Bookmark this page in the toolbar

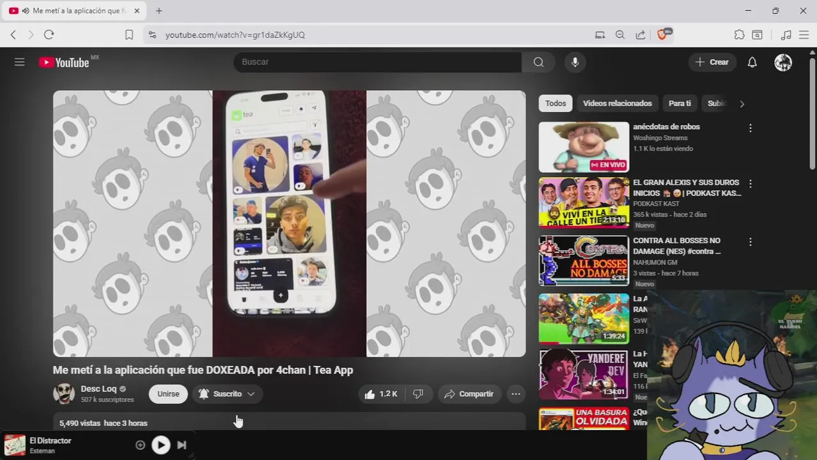[129, 34]
